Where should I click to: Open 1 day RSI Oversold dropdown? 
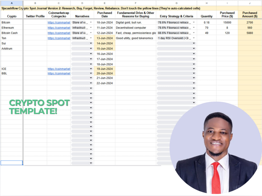tap(194, 38)
